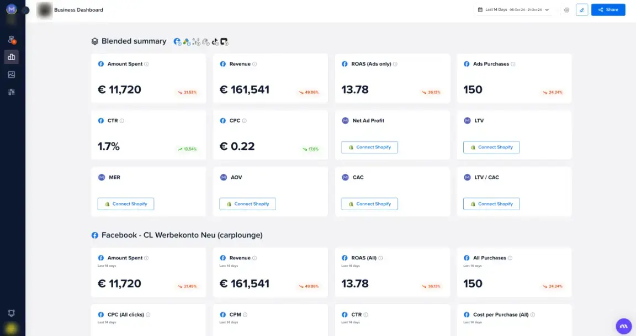Click the Business Dashboard title
Screen dimensions: 636x336
click(78, 9)
